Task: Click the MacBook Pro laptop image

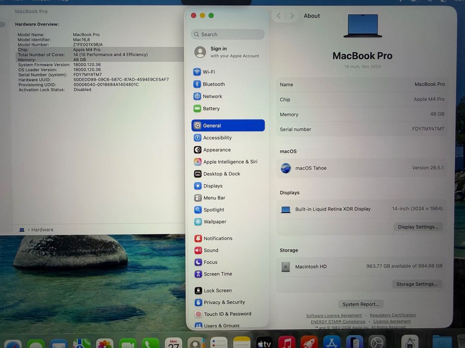Action: (363, 26)
